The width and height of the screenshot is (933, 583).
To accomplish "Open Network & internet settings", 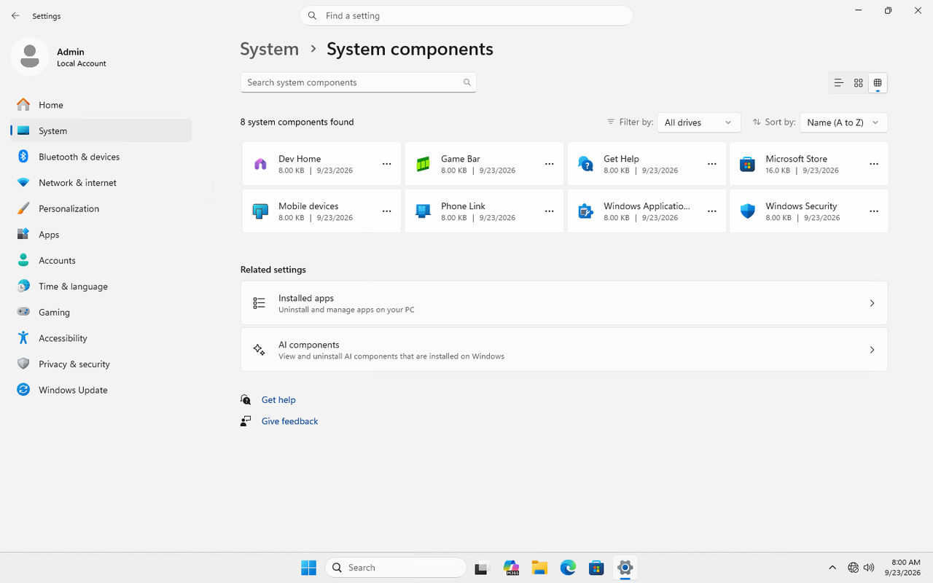I will click(101, 183).
